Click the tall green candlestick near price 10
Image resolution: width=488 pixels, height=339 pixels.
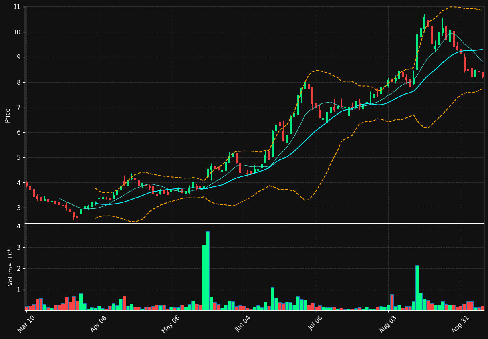tap(417, 52)
